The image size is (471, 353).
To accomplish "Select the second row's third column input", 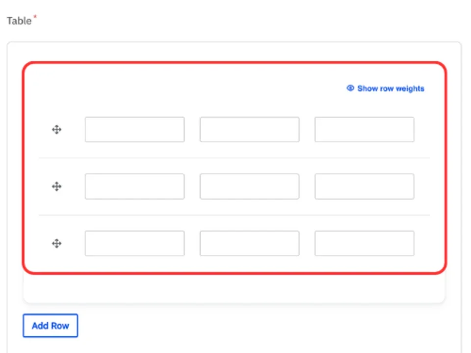I will tap(364, 186).
